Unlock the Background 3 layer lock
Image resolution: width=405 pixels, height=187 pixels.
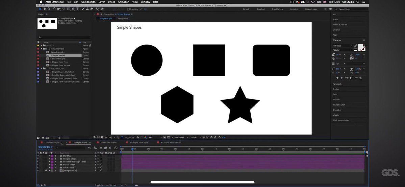tap(46, 170)
